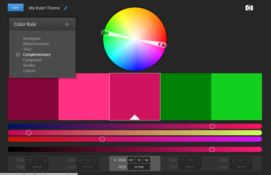Expand the RGB color mode triangle
Screen dimensions: 271x175
[x=115, y=160]
